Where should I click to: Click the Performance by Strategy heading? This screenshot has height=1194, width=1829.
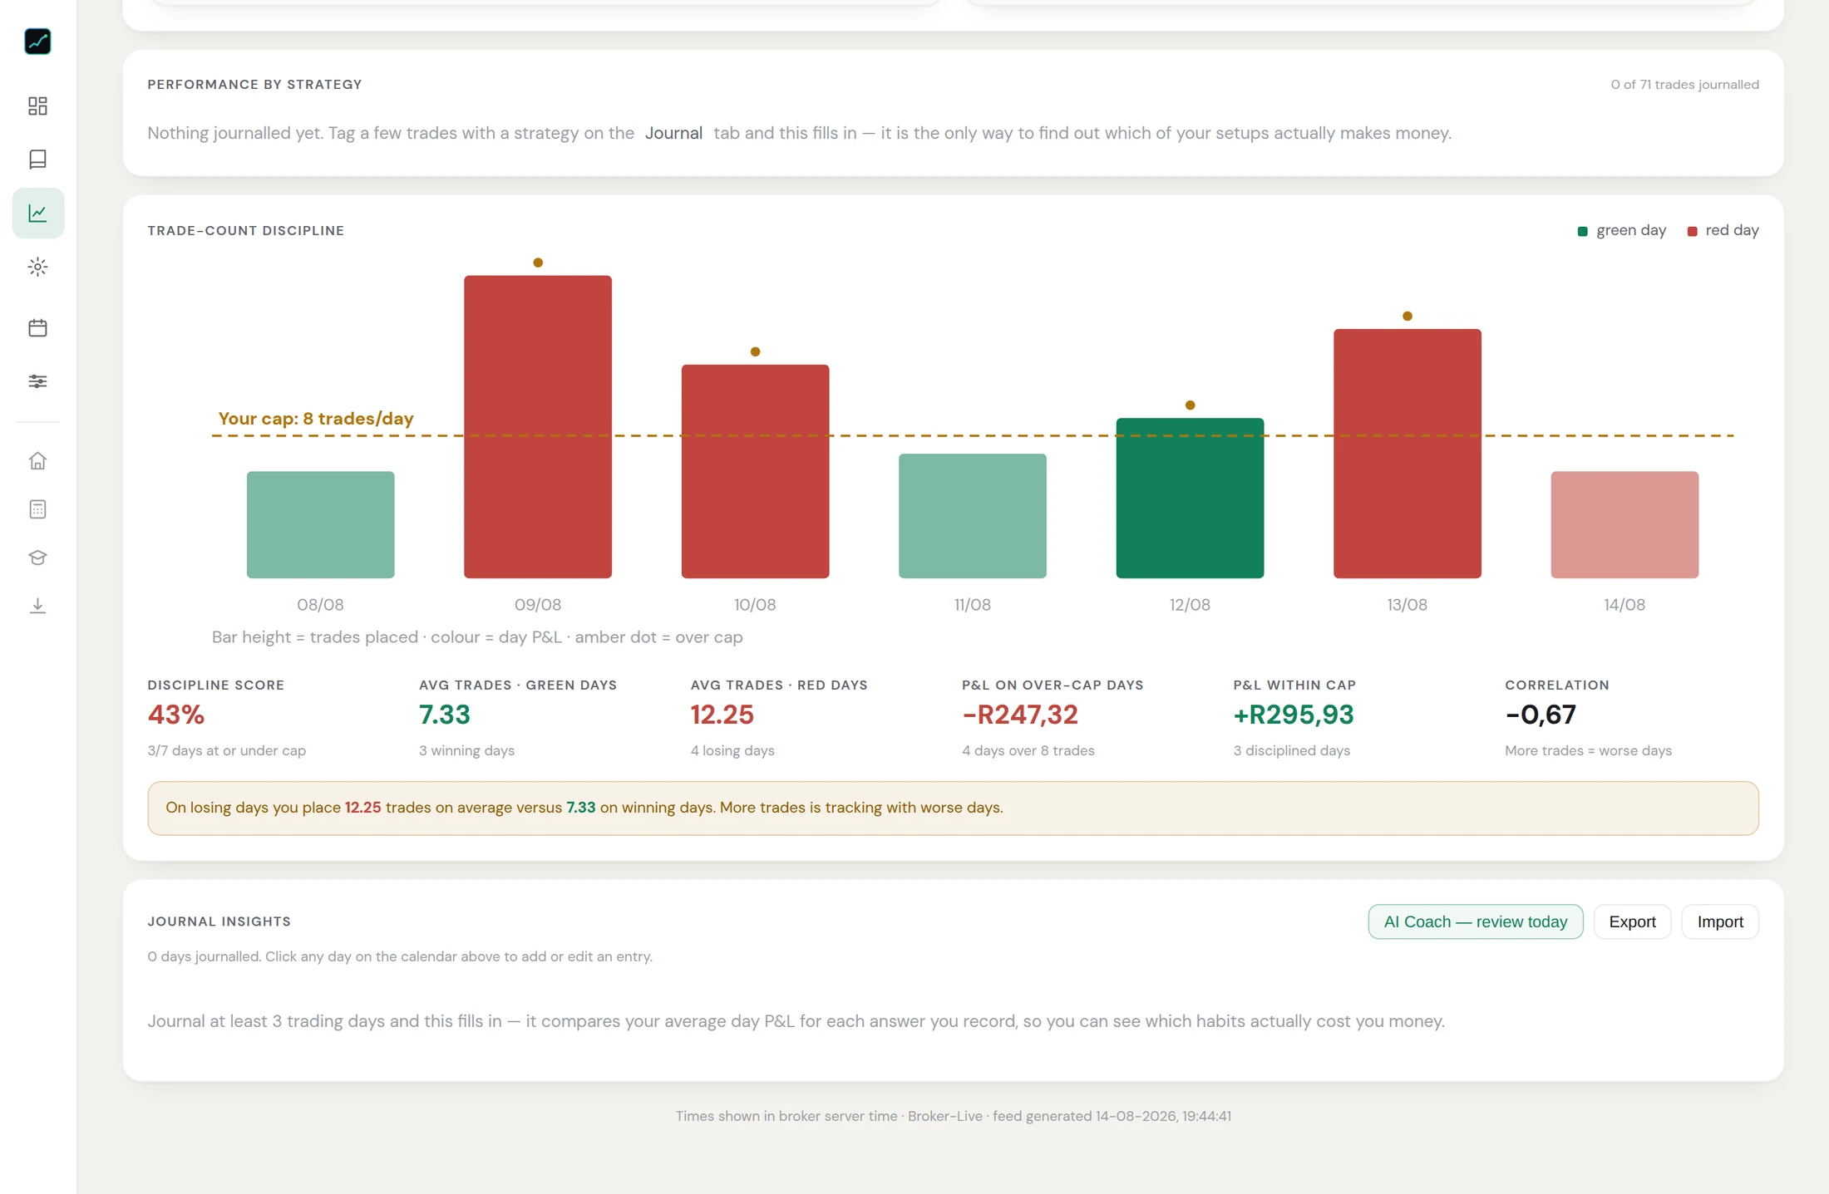(254, 85)
